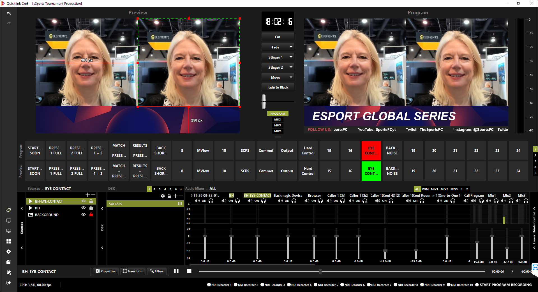Toggle headphone monitoring for Browser channel
Image resolution: width=538 pixels, height=292 pixels.
(x=320, y=201)
